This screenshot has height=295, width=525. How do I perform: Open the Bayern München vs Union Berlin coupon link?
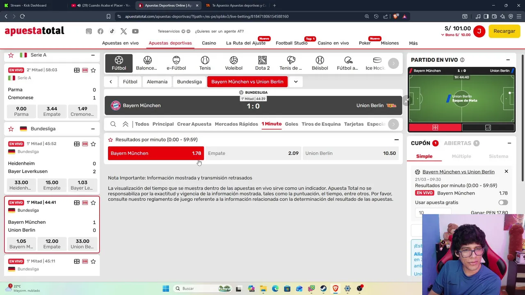(x=458, y=172)
